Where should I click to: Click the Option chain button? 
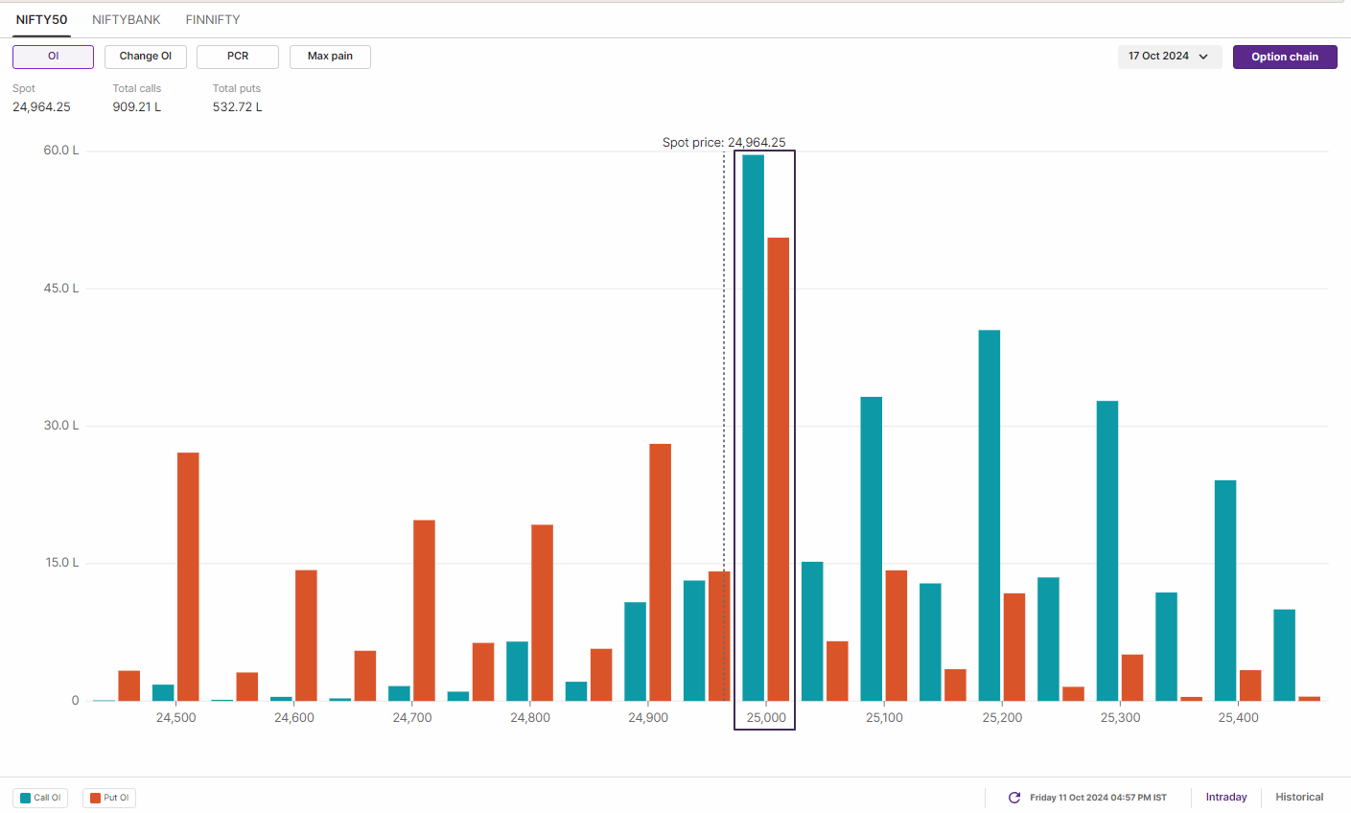1285,57
